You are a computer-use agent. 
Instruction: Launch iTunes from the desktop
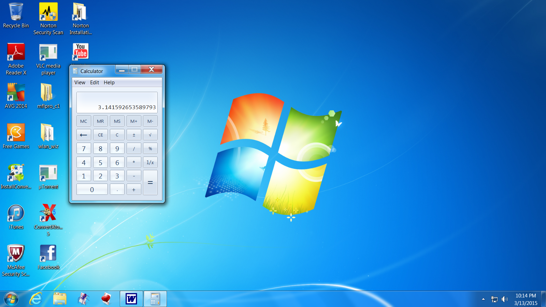[x=16, y=217]
